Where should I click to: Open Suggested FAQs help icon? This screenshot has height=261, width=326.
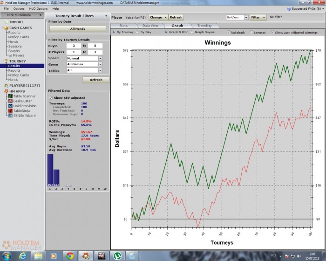pyautogui.click(x=289, y=9)
